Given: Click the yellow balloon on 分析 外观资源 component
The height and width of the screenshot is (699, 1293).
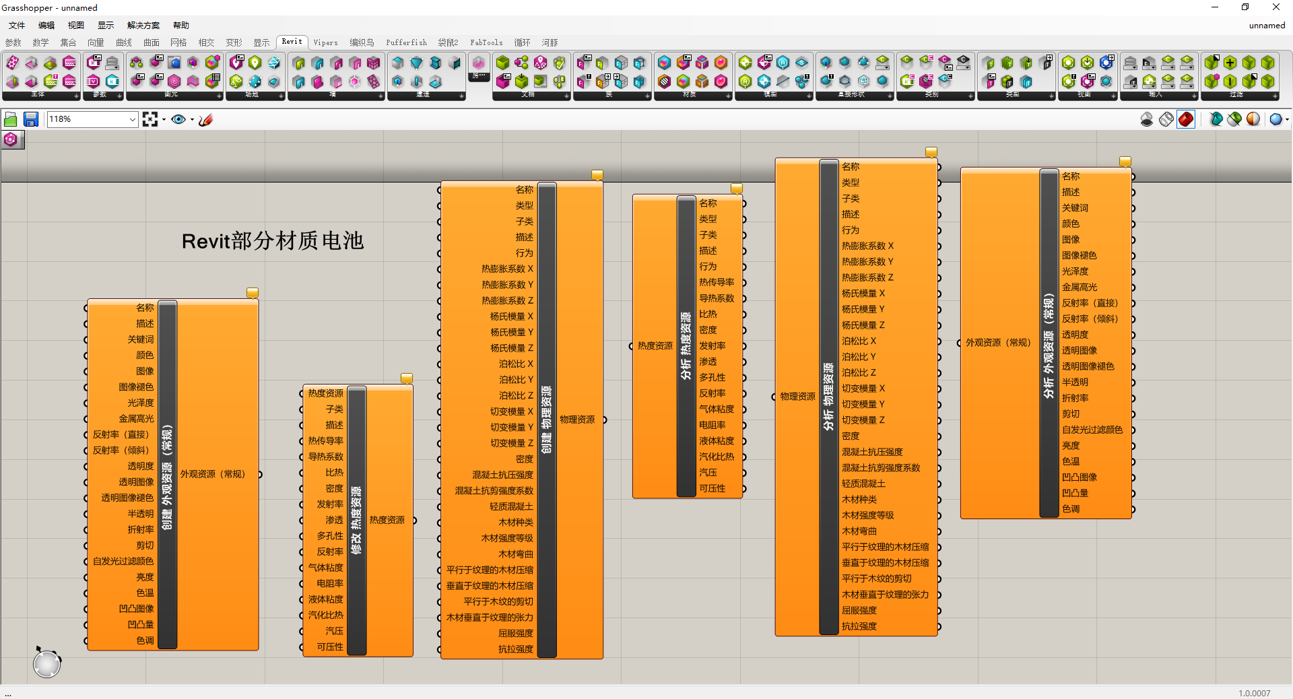Looking at the screenshot, I should (x=1125, y=162).
